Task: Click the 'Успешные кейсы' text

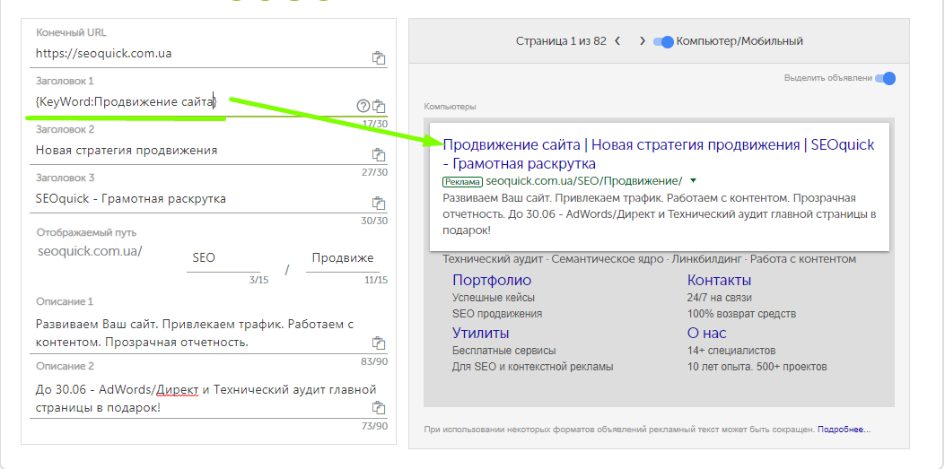Action: pos(493,298)
